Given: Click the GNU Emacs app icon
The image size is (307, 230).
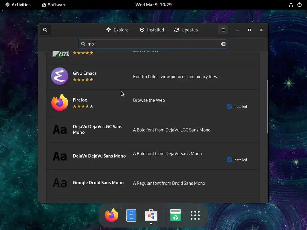Looking at the screenshot, I should [x=60, y=76].
